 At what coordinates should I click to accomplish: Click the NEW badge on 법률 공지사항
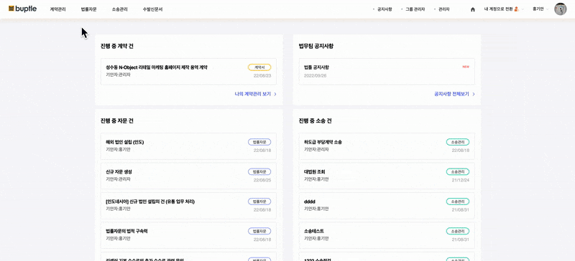466,67
